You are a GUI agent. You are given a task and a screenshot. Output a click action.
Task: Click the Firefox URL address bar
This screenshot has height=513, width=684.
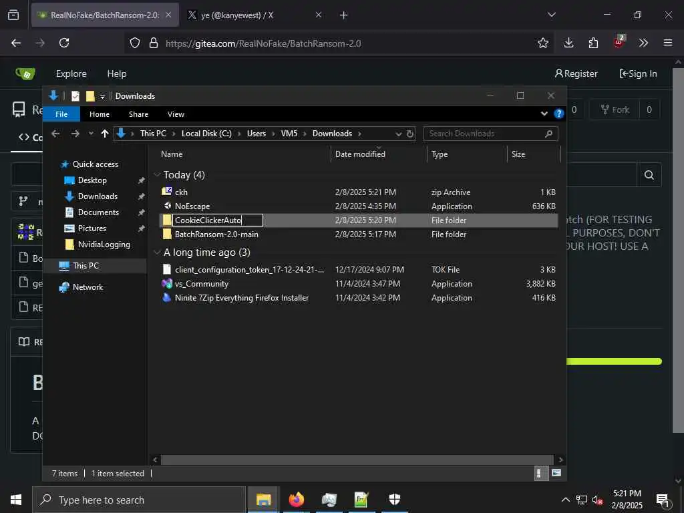click(340, 43)
